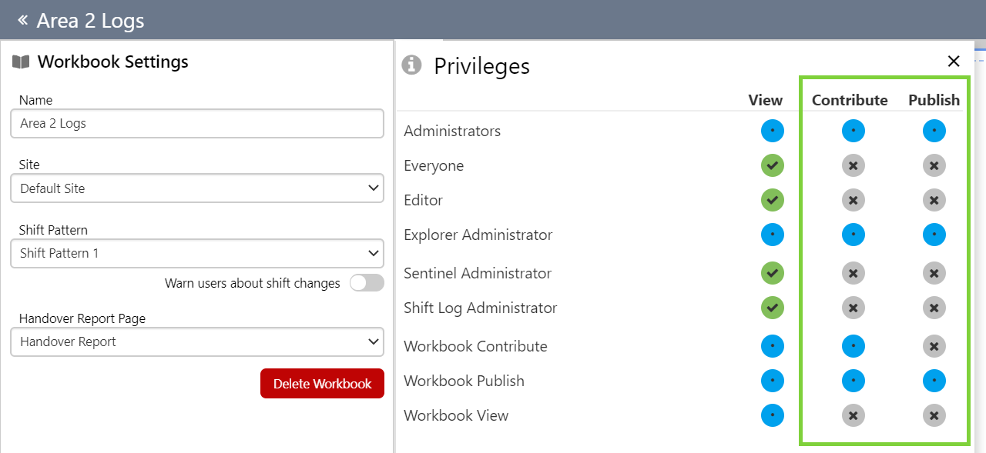Enable Warn users about shift changes
986x453 pixels.
(366, 283)
